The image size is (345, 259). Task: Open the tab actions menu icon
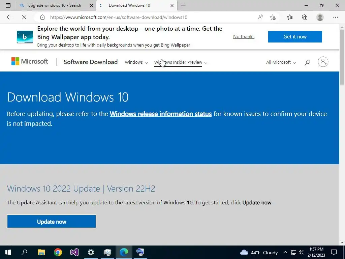[x=8, y=5]
